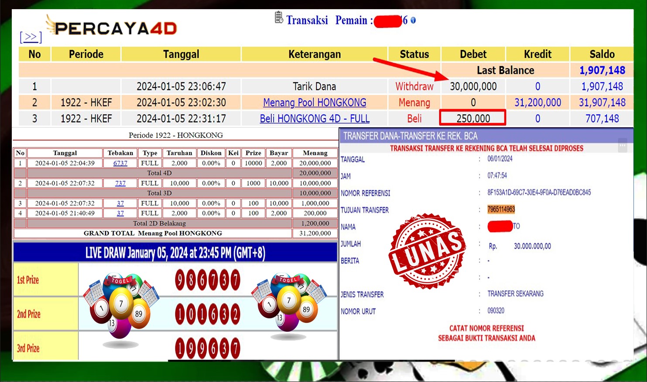Image resolution: width=647 pixels, height=382 pixels.
Task: Click the 2nd Prize result number 100632
Action: tap(208, 314)
